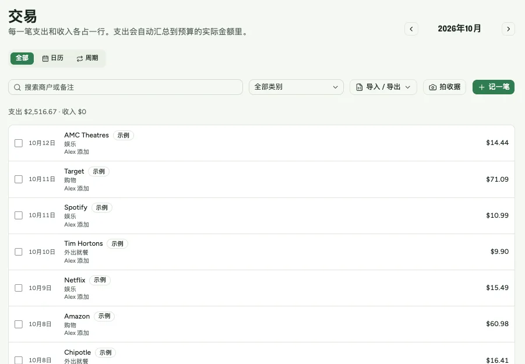Screen dimensions: 525x364
Task: Go to previous month with left chevron
Action: point(411,29)
